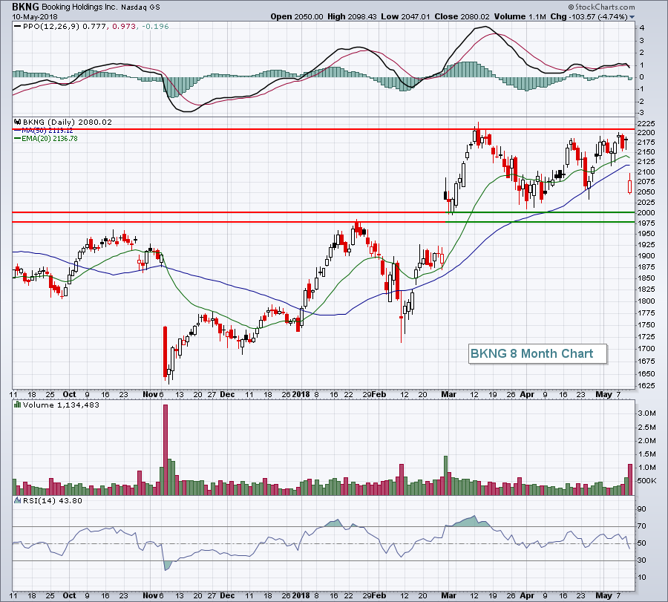Click the candlestick icon beside BKNG (Daily)
The image size is (668, 602).
[18, 122]
